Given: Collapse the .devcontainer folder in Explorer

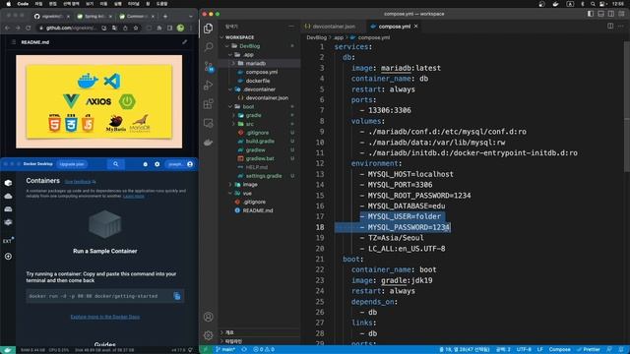Looking at the screenshot, I should [x=230, y=89].
